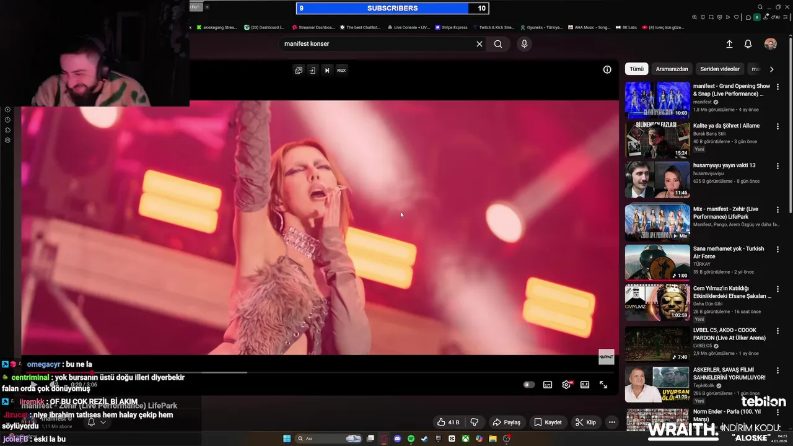
Task: Open Steam from the taskbar
Action: pyautogui.click(x=424, y=439)
